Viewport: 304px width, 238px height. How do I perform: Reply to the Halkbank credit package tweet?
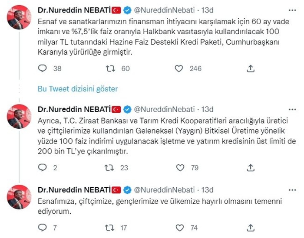[42, 68]
